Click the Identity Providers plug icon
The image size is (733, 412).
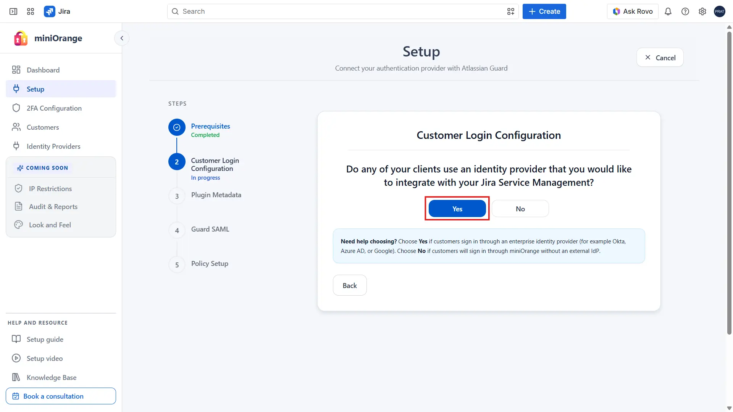(16, 146)
